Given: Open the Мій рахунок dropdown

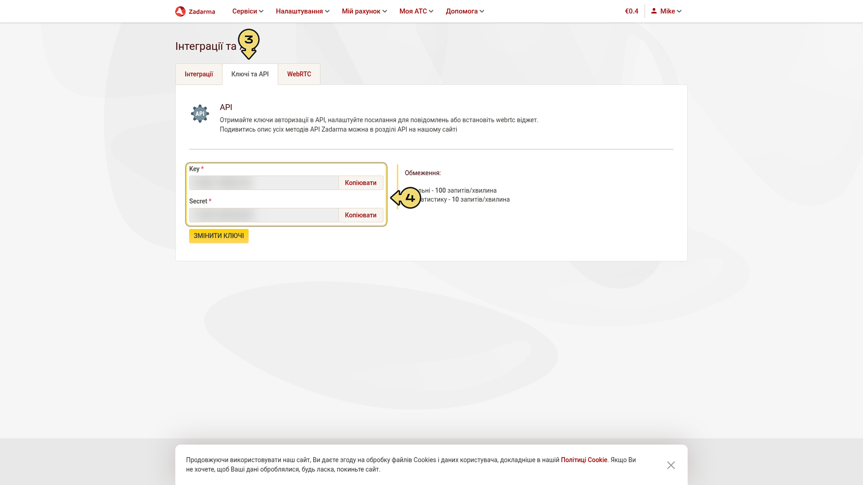Looking at the screenshot, I should [x=365, y=11].
